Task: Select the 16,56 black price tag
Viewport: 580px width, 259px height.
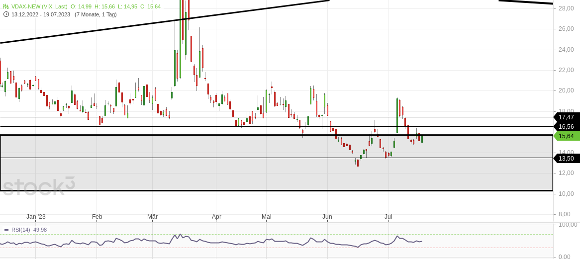Action: [566, 127]
